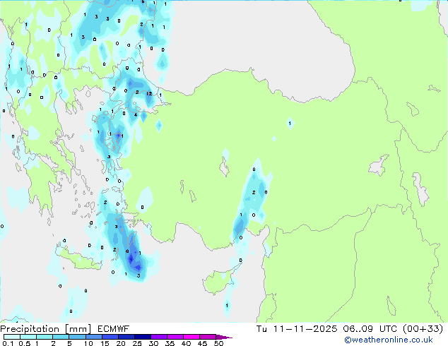Click the '10' legend tick label

pyautogui.click(x=88, y=343)
